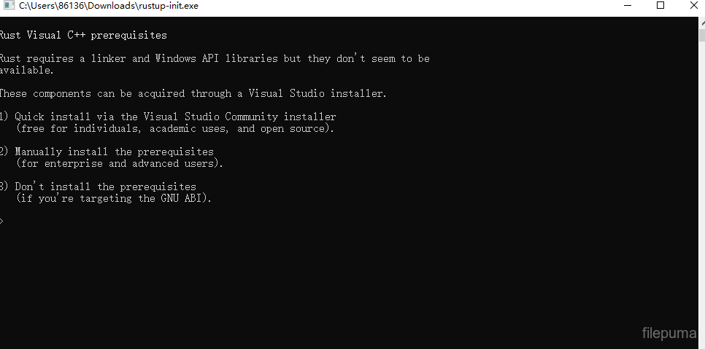Select the "Manually install the prerequisites" option line
This screenshot has width=705, height=349.
click(x=114, y=152)
